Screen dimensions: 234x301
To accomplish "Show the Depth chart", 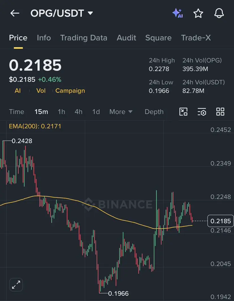I will tap(154, 112).
